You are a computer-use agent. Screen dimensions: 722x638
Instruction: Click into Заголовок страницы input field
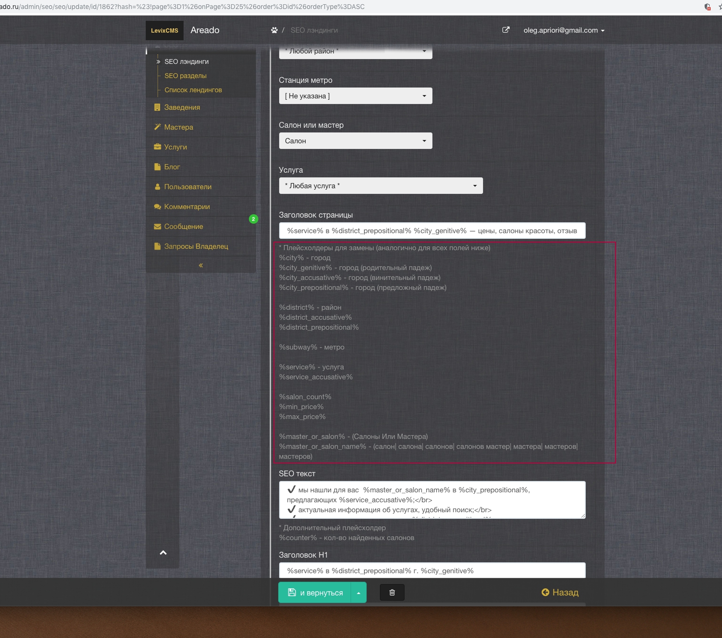(x=431, y=231)
